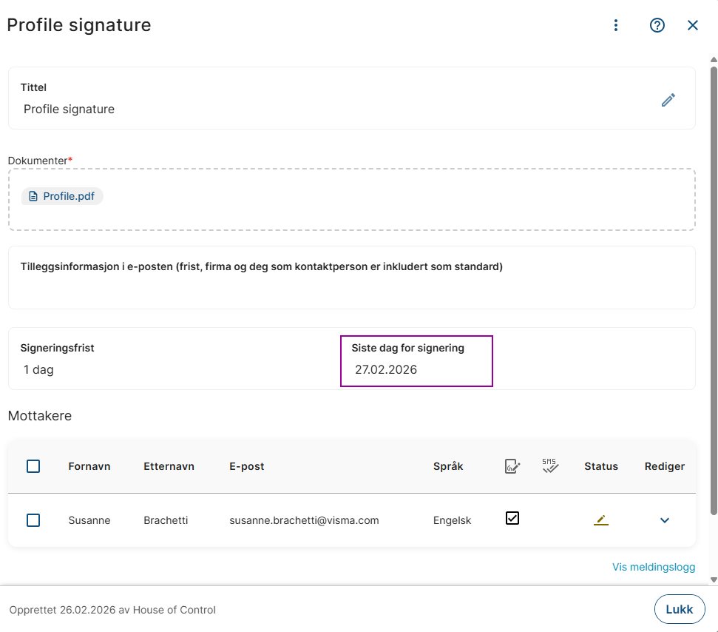
Task: Click the vertical scrollbar thumb
Action: pyautogui.click(x=714, y=289)
